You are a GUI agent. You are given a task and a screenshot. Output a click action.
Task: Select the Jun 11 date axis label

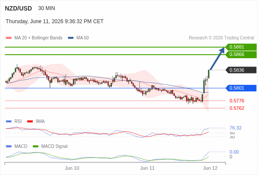pyautogui.click(x=147, y=168)
